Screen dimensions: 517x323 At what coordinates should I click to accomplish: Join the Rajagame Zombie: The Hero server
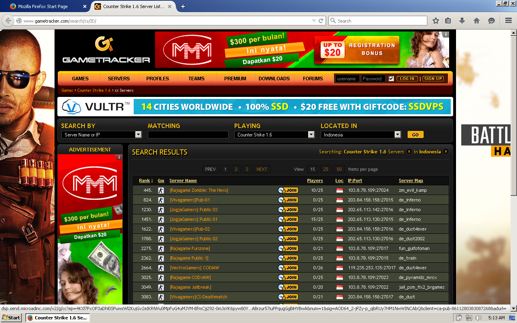point(288,190)
